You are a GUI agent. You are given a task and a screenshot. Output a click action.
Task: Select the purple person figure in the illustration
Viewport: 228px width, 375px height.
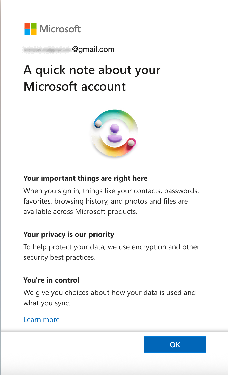[x=114, y=134]
